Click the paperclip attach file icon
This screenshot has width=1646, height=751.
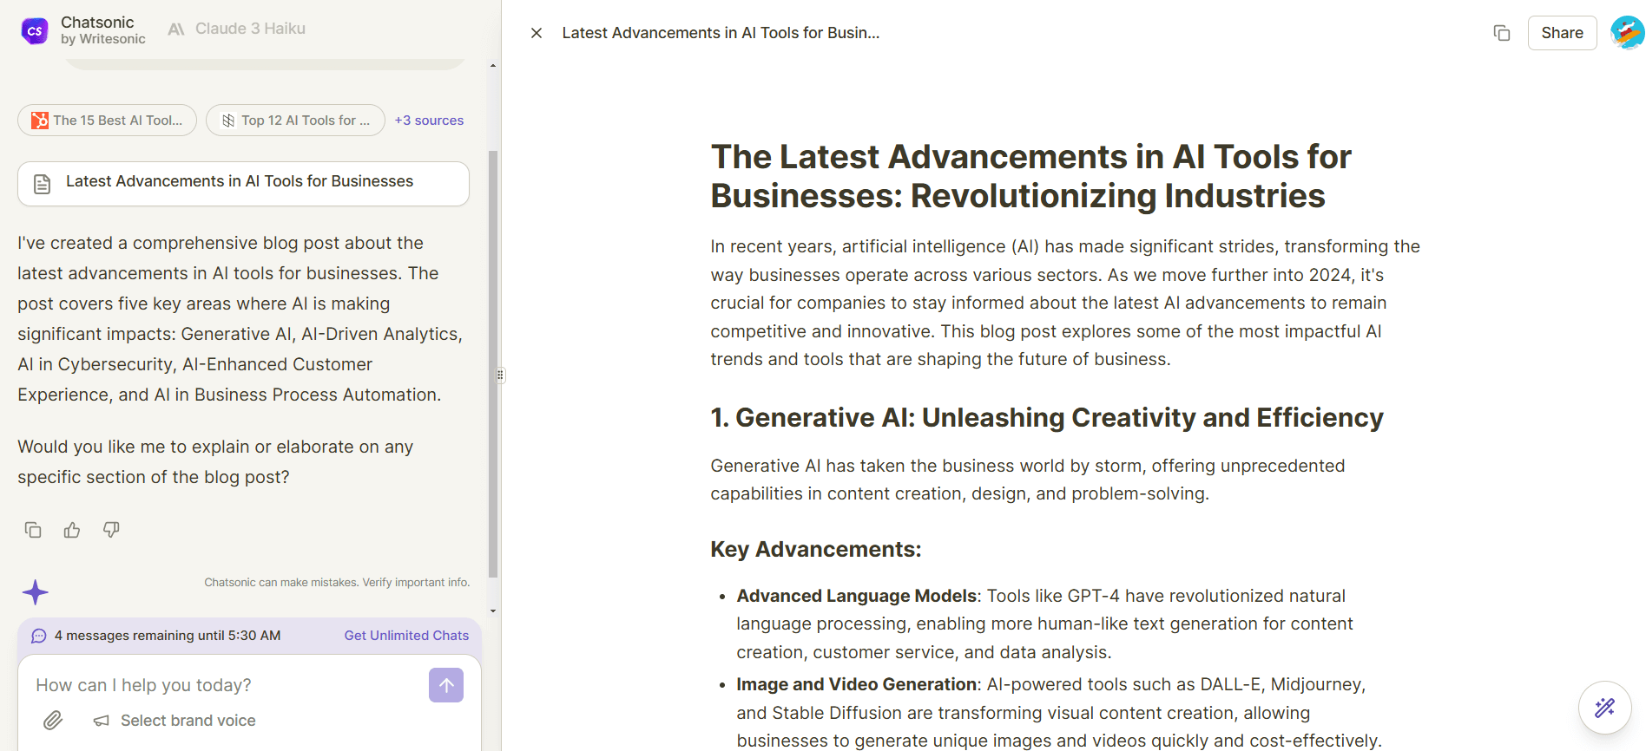(x=53, y=721)
